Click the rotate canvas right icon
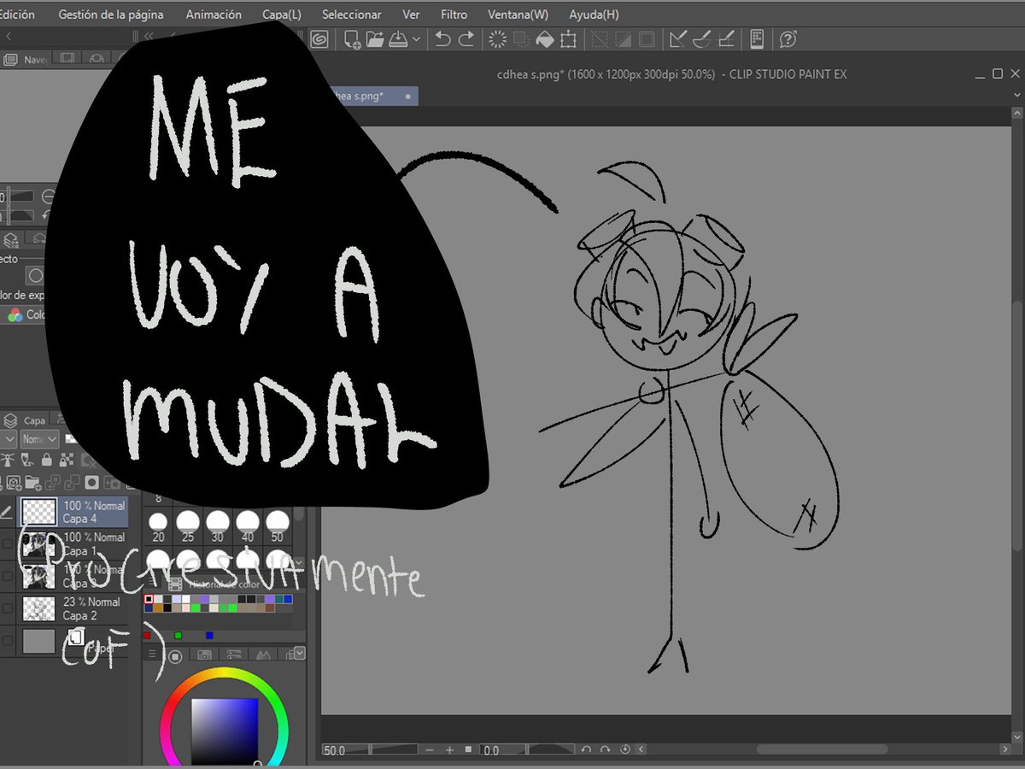Viewport: 1025px width, 769px height. pos(606,750)
